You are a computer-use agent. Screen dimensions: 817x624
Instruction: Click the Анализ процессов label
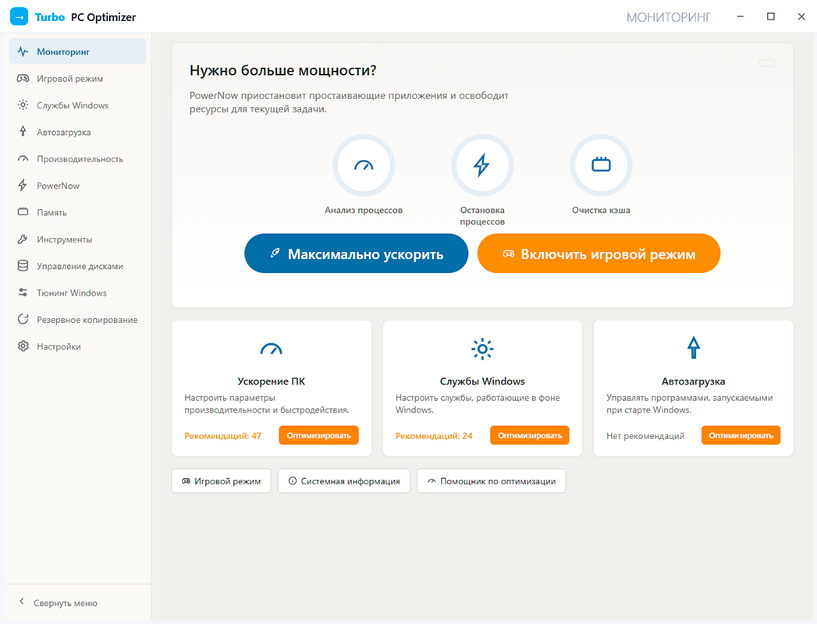364,210
